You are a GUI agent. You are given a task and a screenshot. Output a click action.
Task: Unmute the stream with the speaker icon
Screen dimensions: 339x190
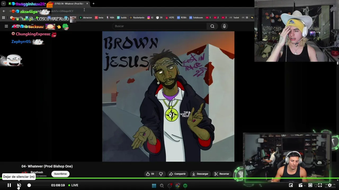[x=19, y=185]
